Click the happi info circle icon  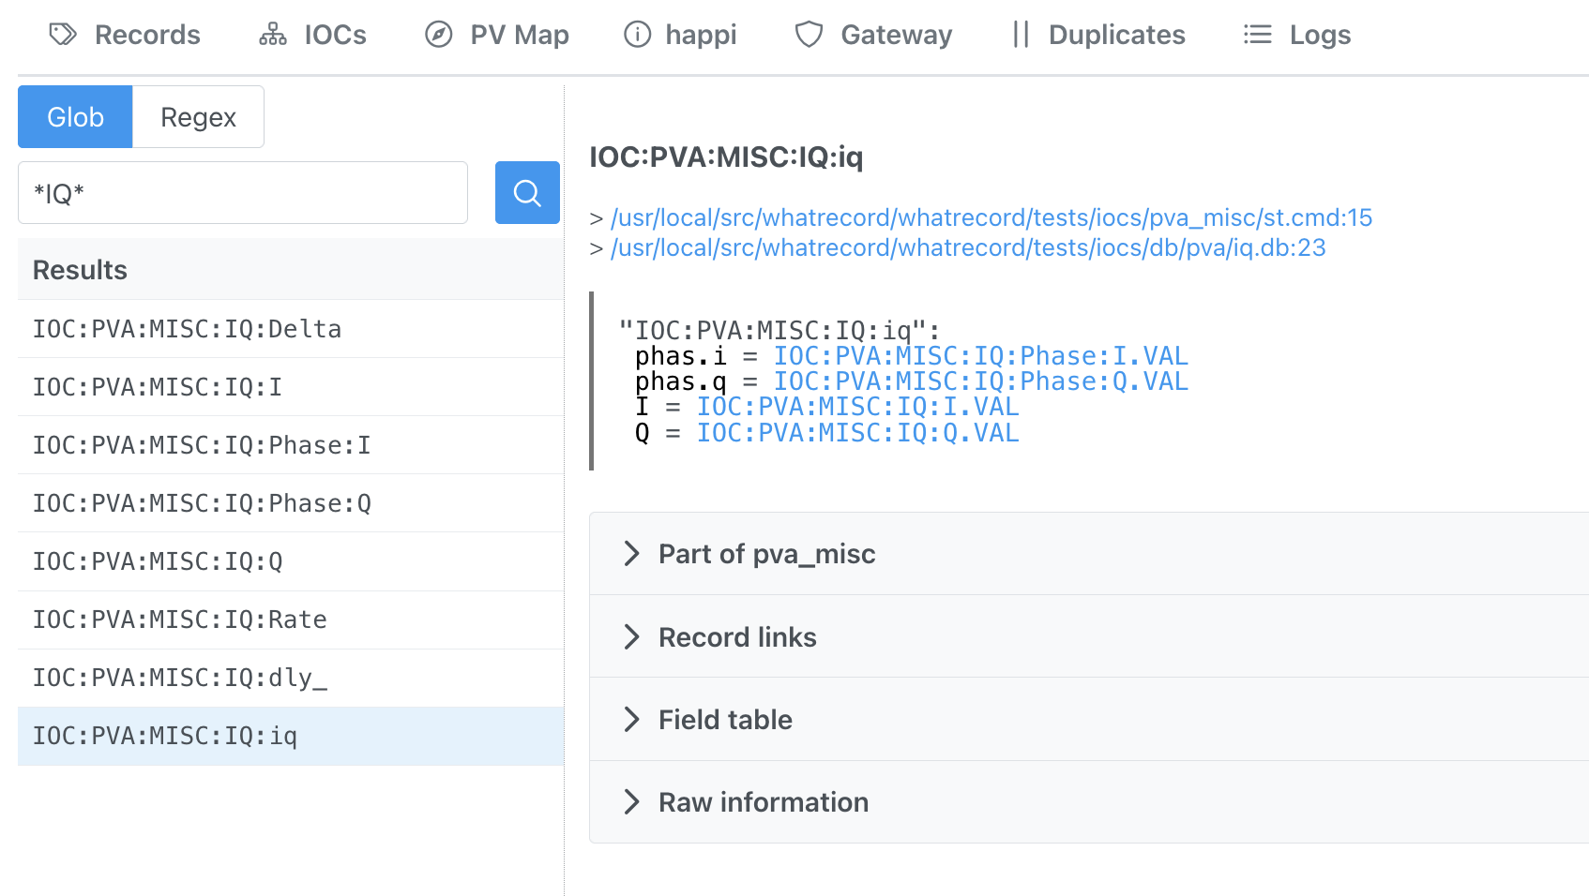[637, 35]
